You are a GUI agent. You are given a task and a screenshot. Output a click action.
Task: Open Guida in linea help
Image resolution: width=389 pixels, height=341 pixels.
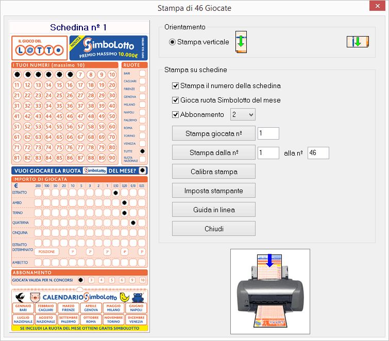214,210
